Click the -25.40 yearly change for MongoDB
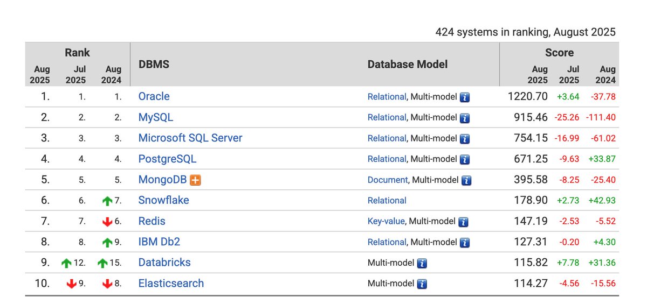Viewport: 647px width, 297px height. pyautogui.click(x=603, y=180)
